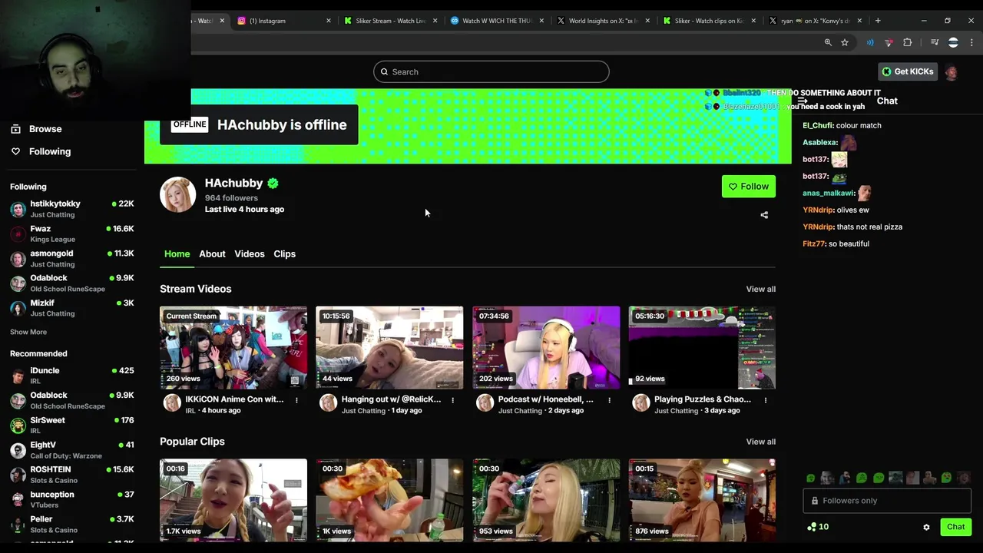Open a new browser tab with plus

[878, 21]
